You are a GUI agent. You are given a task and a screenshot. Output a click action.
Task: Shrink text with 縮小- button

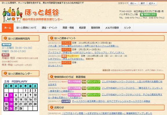(x=133, y=3)
